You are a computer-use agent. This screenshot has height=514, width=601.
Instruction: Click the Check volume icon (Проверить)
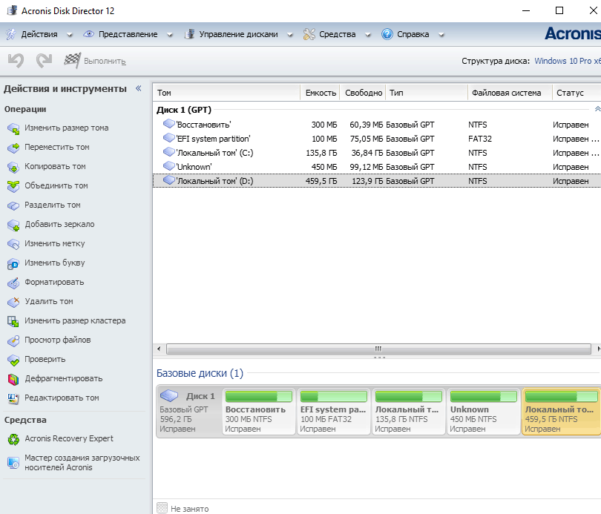pyautogui.click(x=13, y=360)
